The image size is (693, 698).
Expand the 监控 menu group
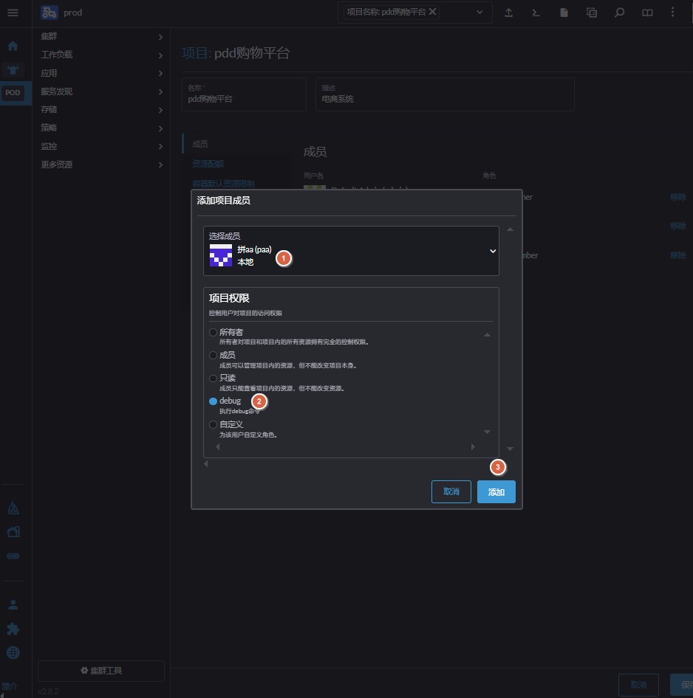[x=102, y=146]
